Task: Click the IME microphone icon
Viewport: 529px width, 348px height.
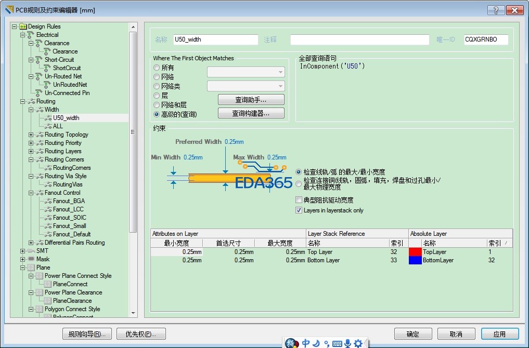Action: (347, 343)
